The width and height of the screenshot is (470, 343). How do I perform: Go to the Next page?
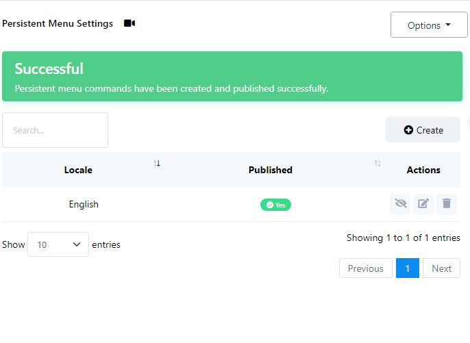click(441, 268)
